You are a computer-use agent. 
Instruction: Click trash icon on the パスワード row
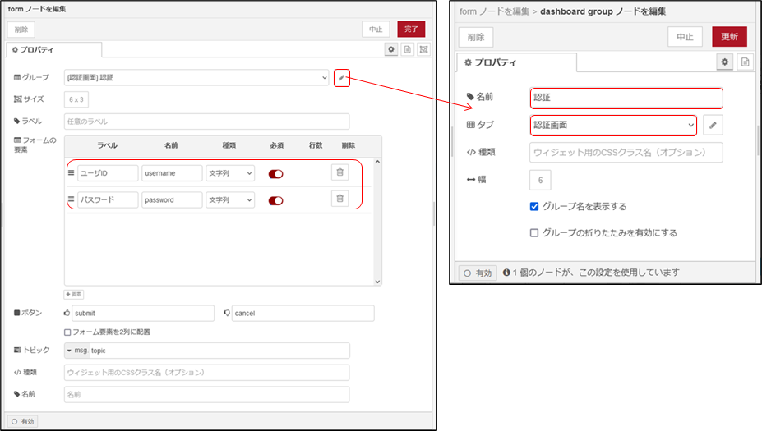click(339, 199)
